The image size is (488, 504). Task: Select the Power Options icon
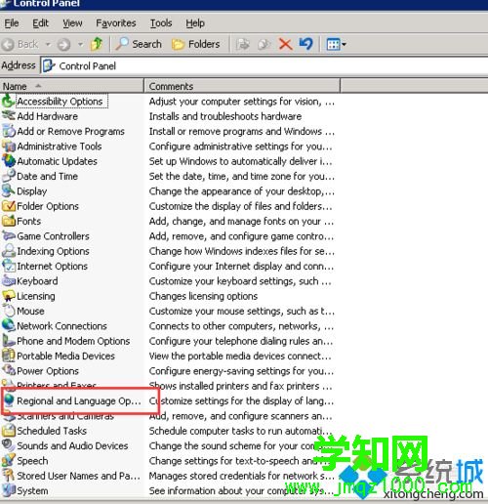point(9,370)
